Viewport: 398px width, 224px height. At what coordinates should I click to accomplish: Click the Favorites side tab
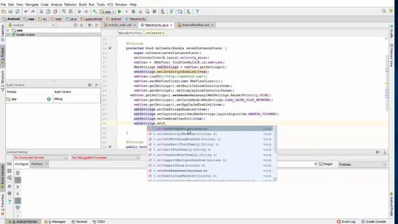pyautogui.click(x=2, y=205)
